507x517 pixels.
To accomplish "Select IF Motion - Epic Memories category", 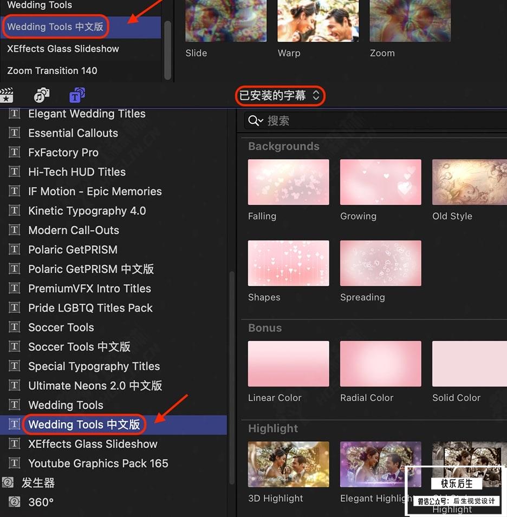I will coord(95,191).
